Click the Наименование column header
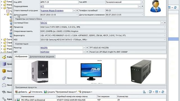The image size is (180, 101). [x=39, y=97]
